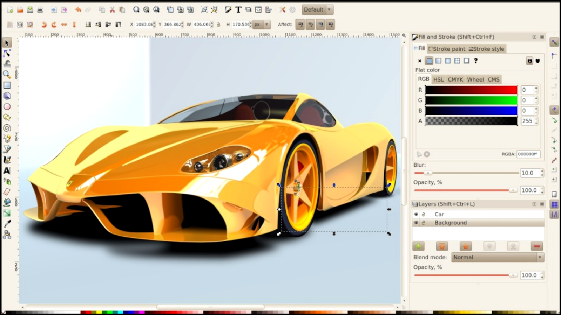Select the Node editing tool

(7, 53)
